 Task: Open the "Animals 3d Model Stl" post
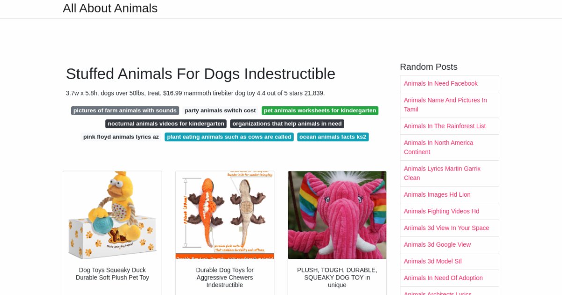pyautogui.click(x=433, y=261)
